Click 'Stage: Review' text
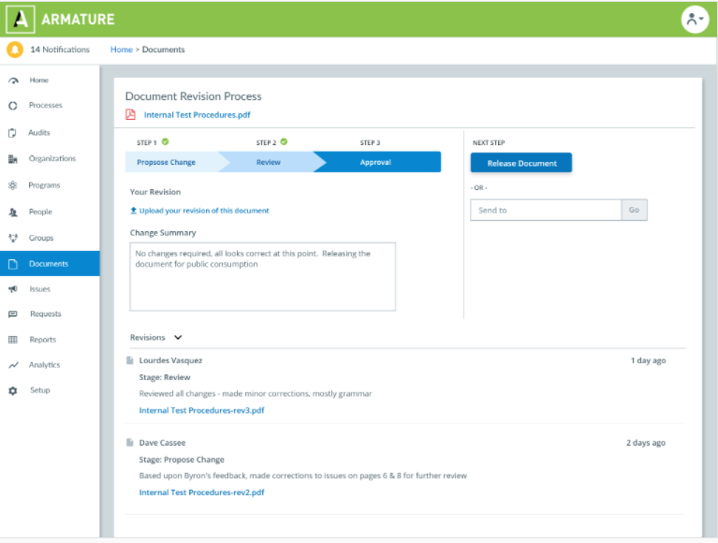This screenshot has height=543, width=718. 165,377
